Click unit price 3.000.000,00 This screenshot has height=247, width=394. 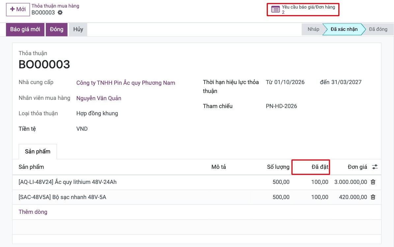point(351,182)
